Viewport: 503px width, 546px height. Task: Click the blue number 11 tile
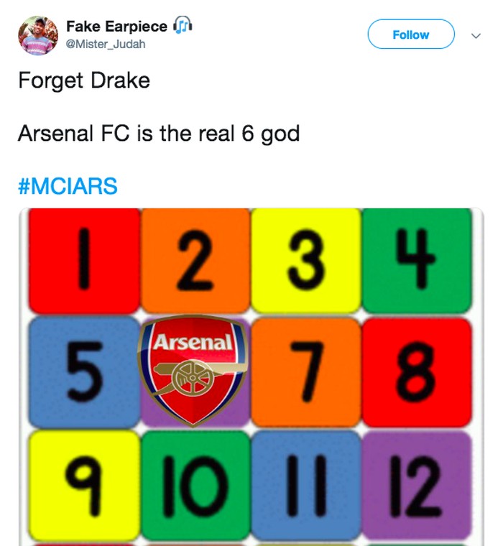click(306, 483)
